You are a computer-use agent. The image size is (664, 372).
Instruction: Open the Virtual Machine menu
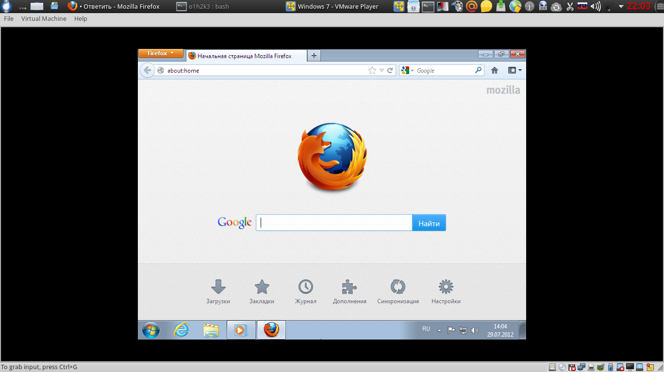click(x=44, y=18)
